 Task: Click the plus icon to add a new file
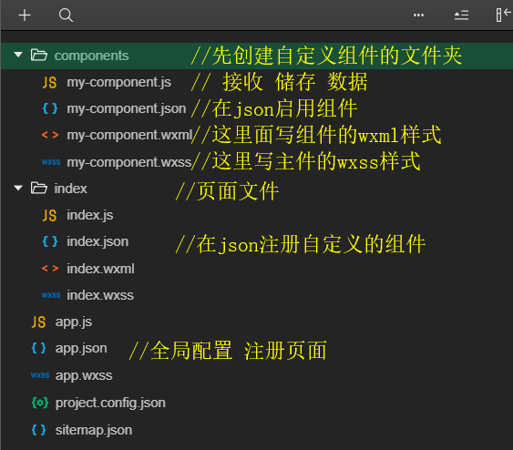[25, 15]
